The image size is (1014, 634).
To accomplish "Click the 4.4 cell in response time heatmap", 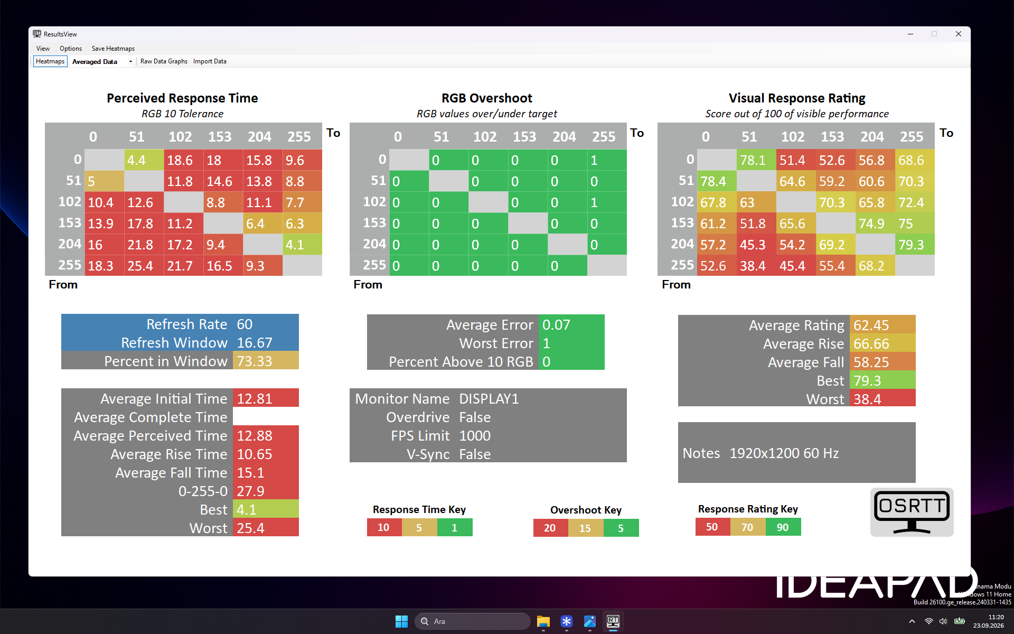I will coord(144,160).
